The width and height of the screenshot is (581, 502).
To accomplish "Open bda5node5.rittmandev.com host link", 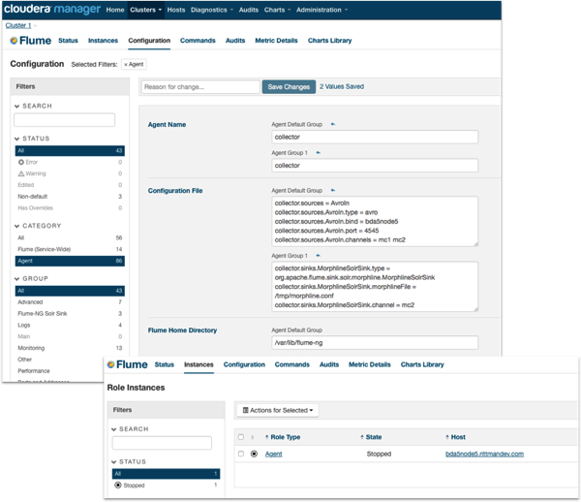I will coord(484,454).
